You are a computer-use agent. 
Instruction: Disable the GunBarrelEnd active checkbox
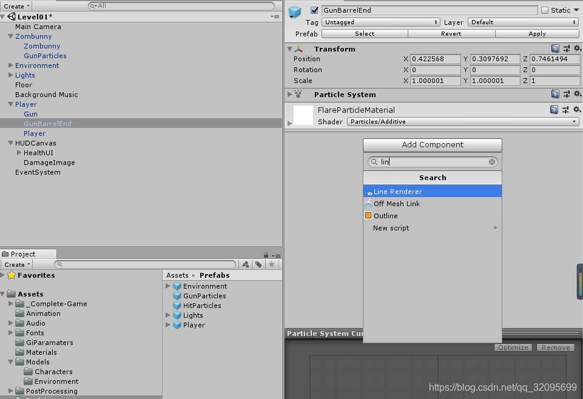(x=314, y=10)
